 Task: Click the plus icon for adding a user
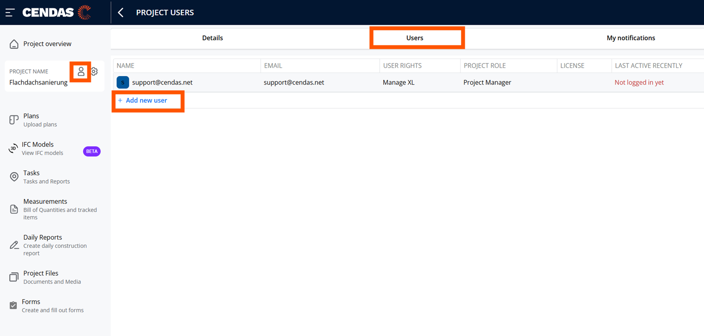tap(120, 100)
